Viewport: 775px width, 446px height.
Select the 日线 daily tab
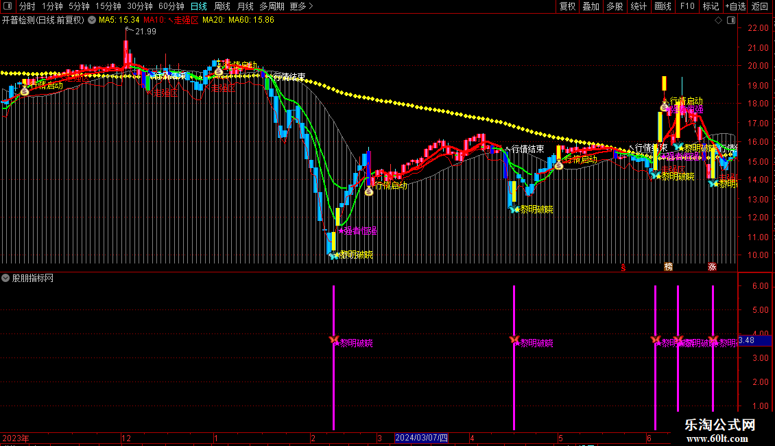click(199, 6)
